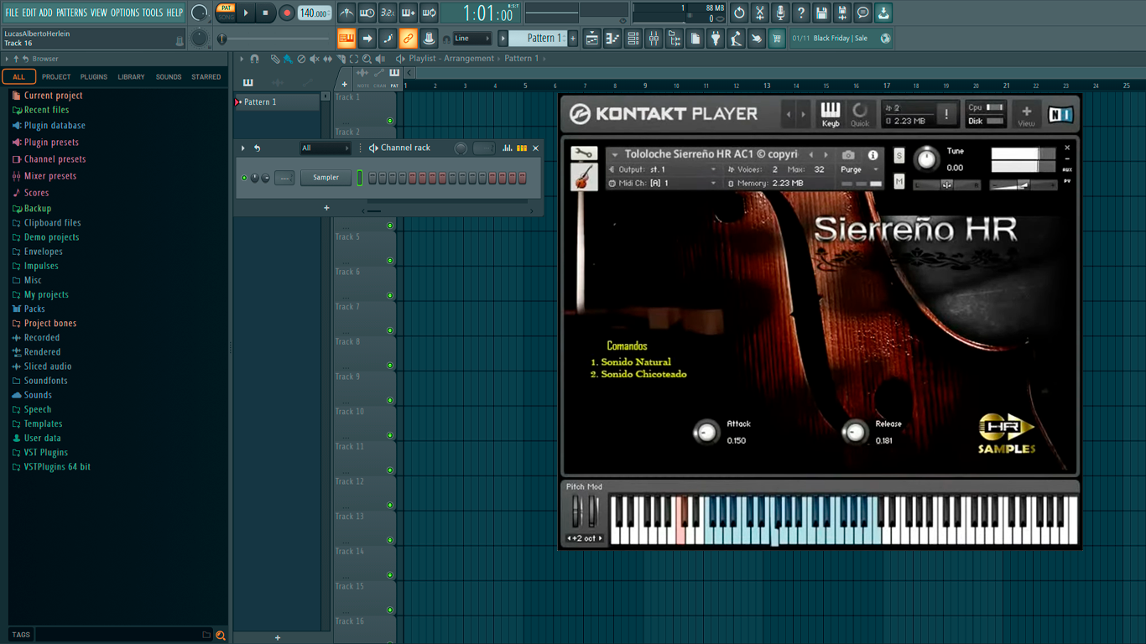Viewport: 1146px width, 644px height.
Task: Toggle the metronome icon
Action: coord(346,13)
